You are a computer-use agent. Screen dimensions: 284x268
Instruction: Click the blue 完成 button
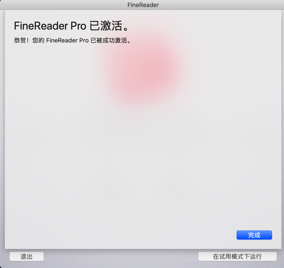254,235
